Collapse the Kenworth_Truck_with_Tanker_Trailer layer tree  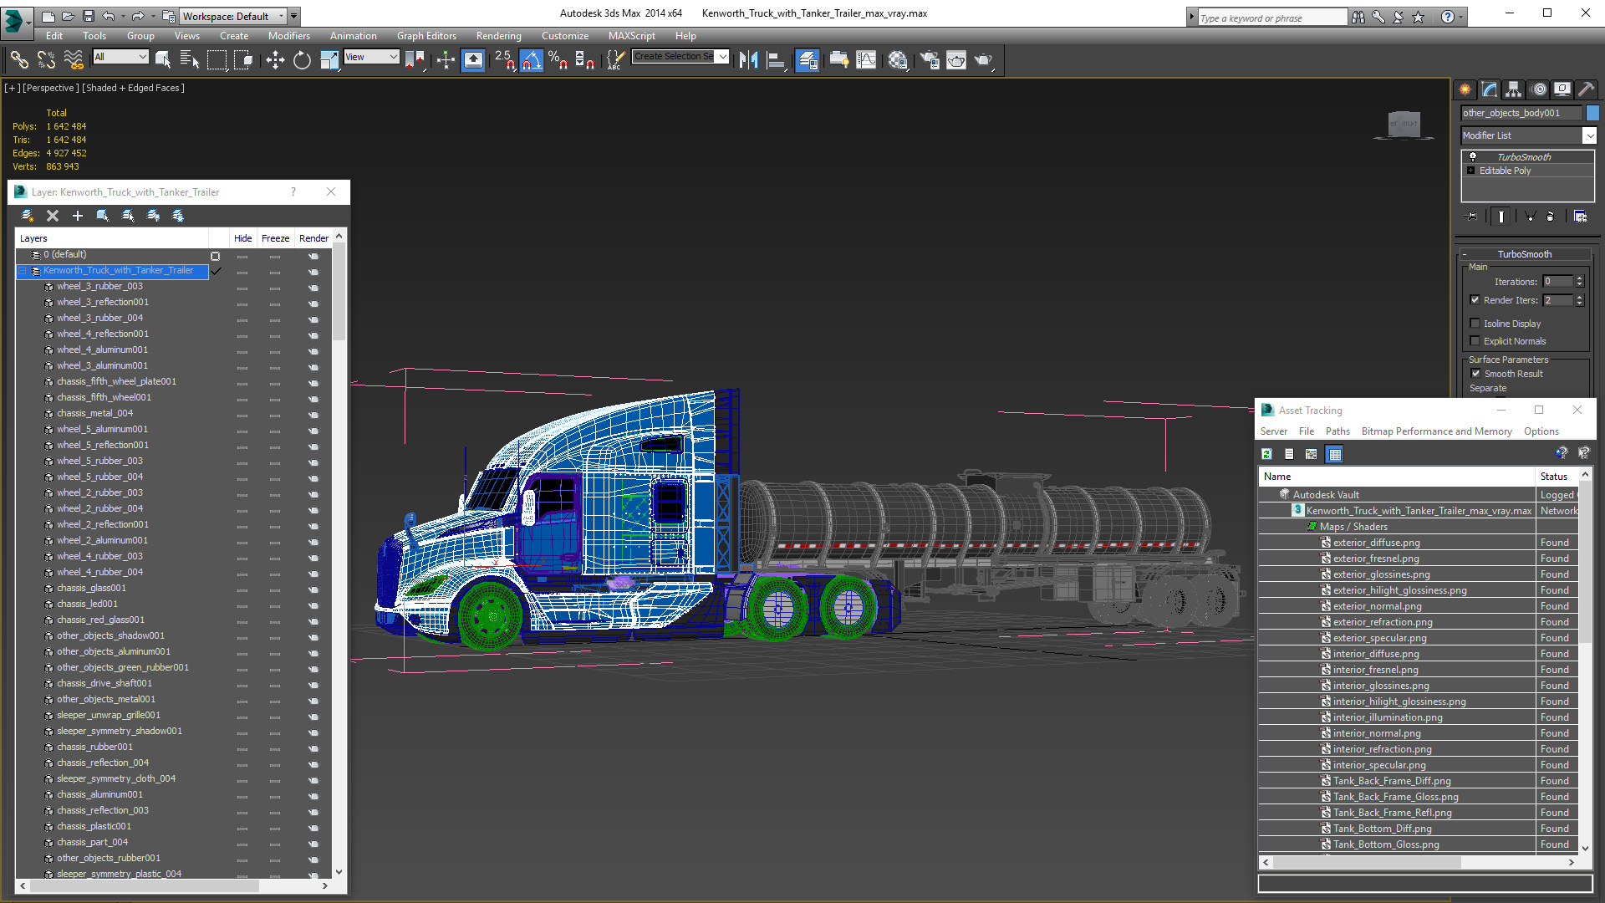(x=23, y=271)
